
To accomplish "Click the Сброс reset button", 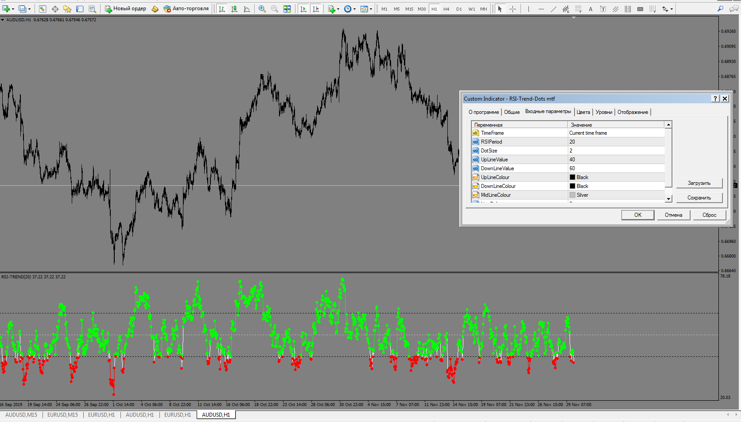I will [710, 215].
